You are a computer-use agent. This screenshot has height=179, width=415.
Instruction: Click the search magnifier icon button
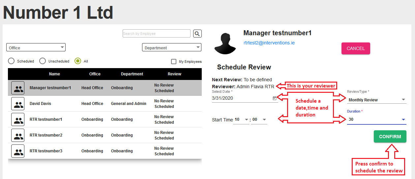click(197, 34)
